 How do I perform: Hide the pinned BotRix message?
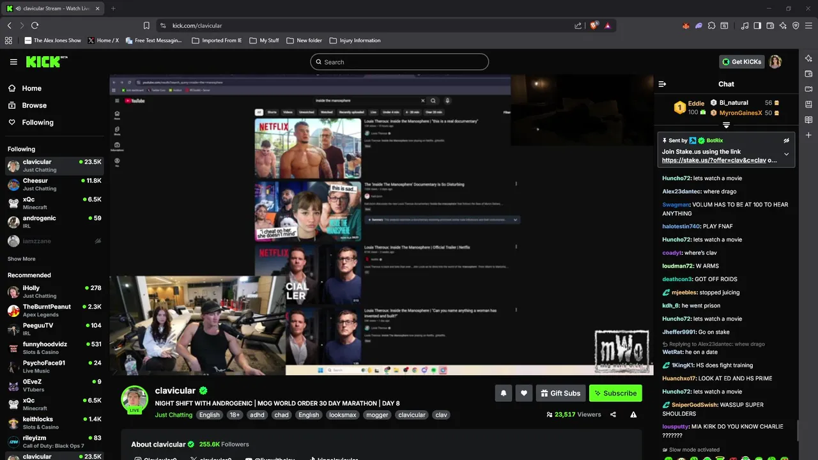(786, 141)
